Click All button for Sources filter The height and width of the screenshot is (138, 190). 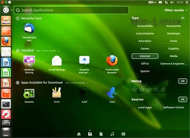(x=183, y=99)
